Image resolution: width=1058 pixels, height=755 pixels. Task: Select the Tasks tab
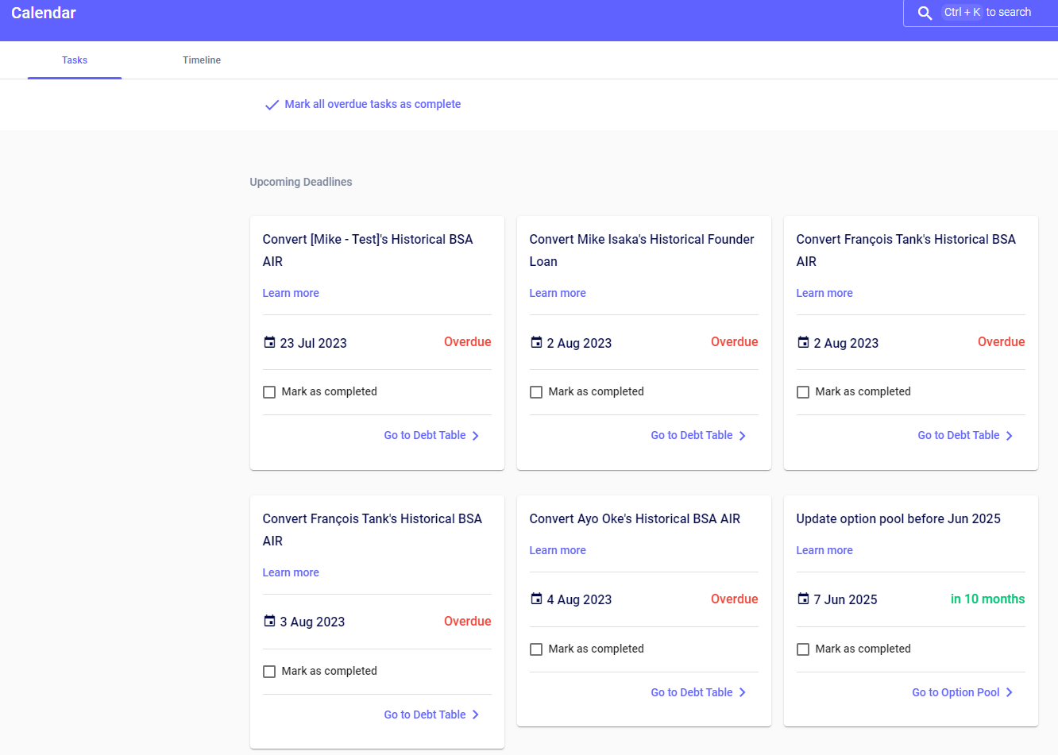pyautogui.click(x=75, y=60)
